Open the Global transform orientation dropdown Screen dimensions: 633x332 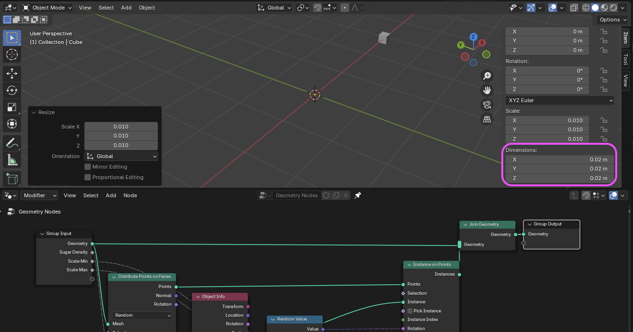[273, 8]
